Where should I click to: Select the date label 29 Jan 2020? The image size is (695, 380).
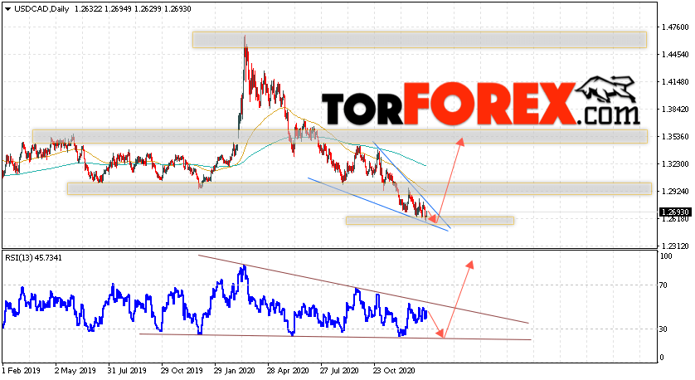click(235, 371)
